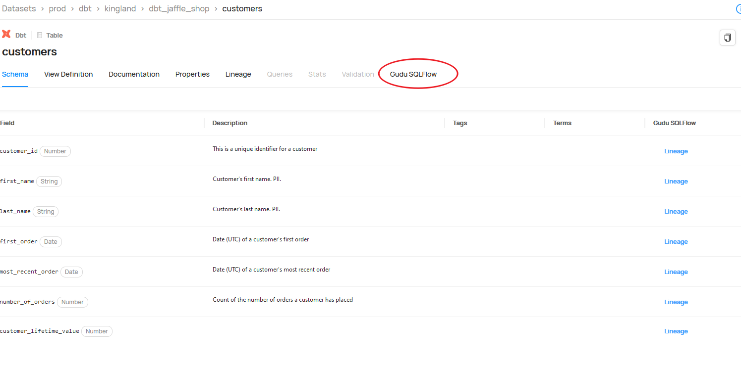This screenshot has height=366, width=741.
Task: Open the Documentation tab
Action: click(134, 74)
